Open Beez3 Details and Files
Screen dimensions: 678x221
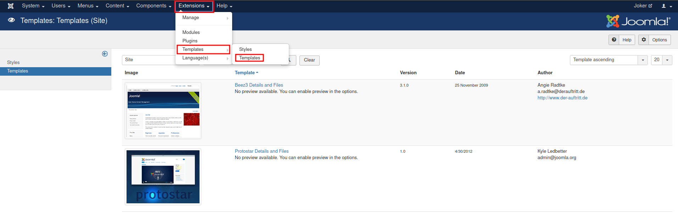259,85
